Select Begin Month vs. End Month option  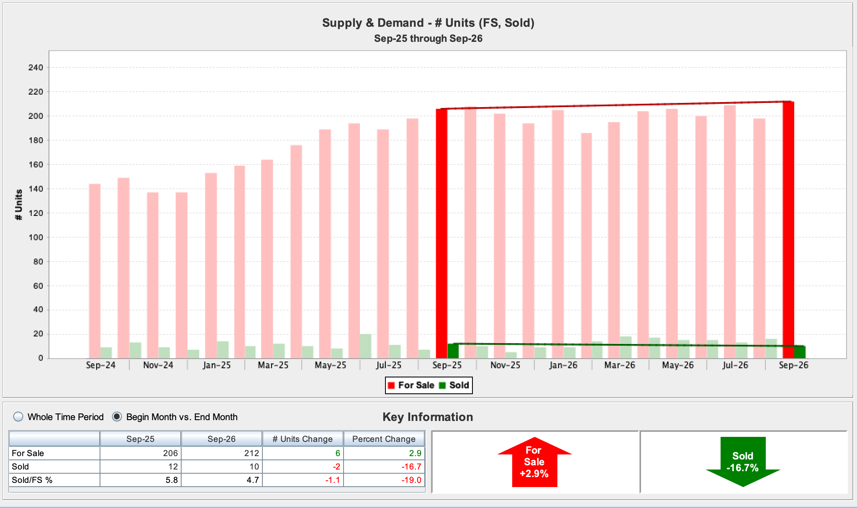click(x=117, y=417)
